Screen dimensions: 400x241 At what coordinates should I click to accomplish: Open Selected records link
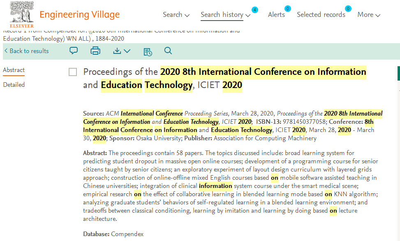coord(321,15)
